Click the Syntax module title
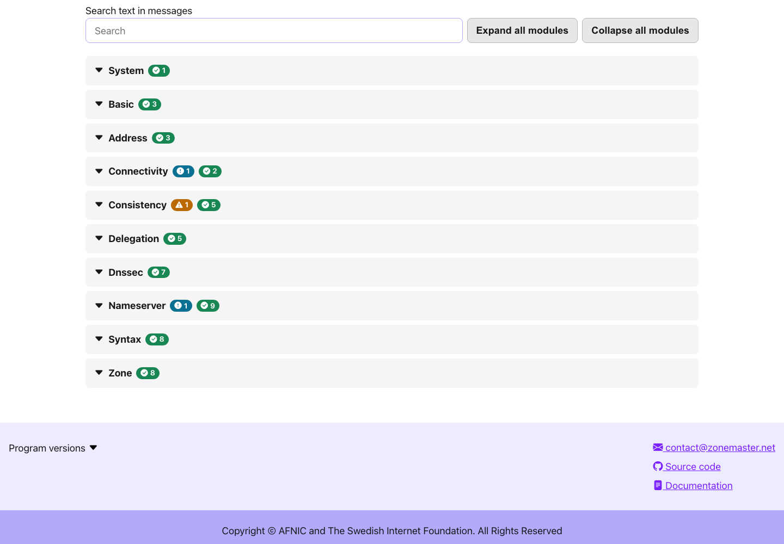Image resolution: width=784 pixels, height=544 pixels. tap(125, 339)
